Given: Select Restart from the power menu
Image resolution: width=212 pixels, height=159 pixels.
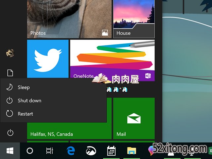Looking at the screenshot, I should (x=53, y=114).
